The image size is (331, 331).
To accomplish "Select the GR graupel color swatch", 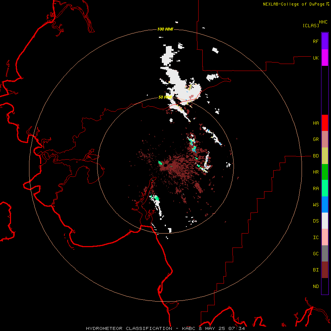I will coord(325,139).
